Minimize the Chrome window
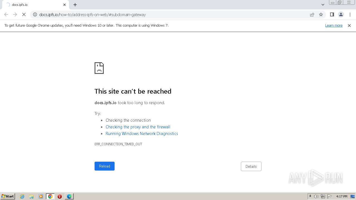The height and width of the screenshot is (200, 356). (333, 2)
